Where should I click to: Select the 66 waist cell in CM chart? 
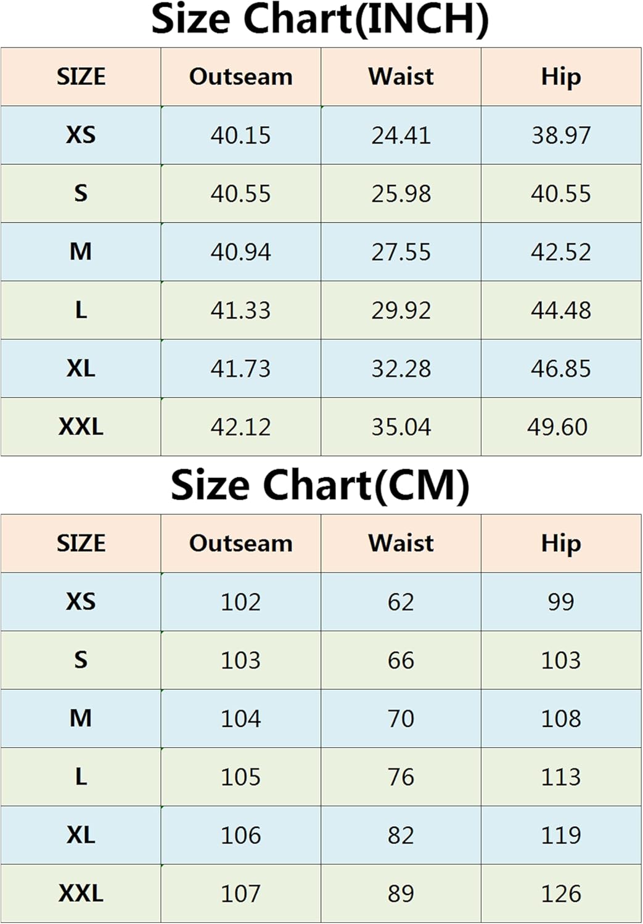click(401, 660)
